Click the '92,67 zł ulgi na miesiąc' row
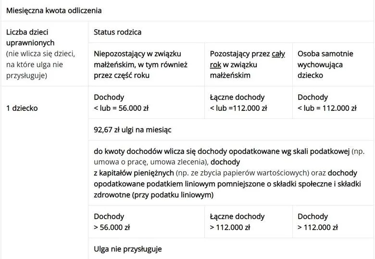Screen dimensions: 375x259 point(133,129)
